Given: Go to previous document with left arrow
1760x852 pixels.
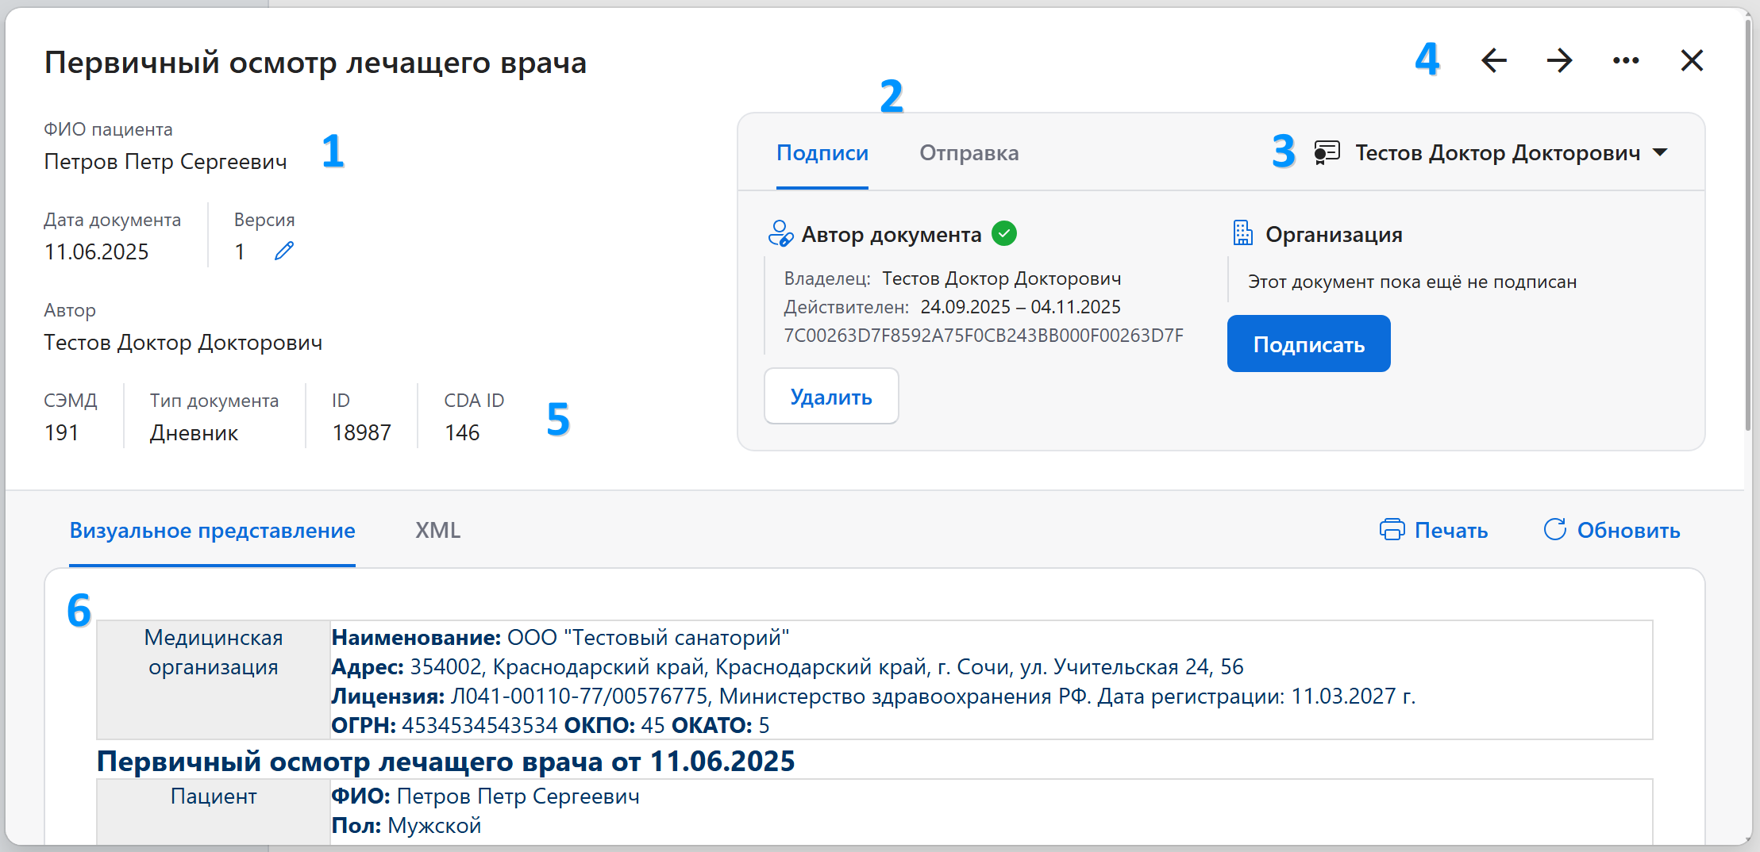Looking at the screenshot, I should [1493, 61].
